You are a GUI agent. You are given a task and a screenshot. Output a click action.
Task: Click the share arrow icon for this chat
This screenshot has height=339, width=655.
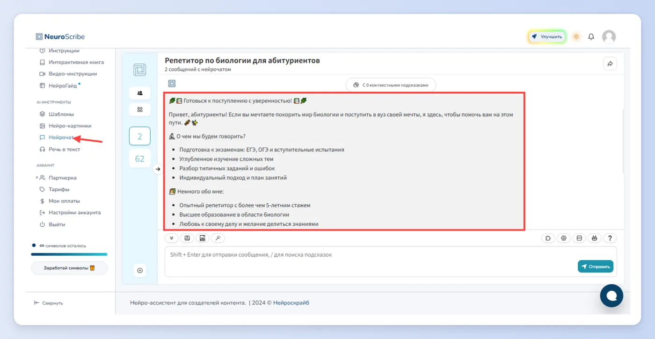point(610,64)
